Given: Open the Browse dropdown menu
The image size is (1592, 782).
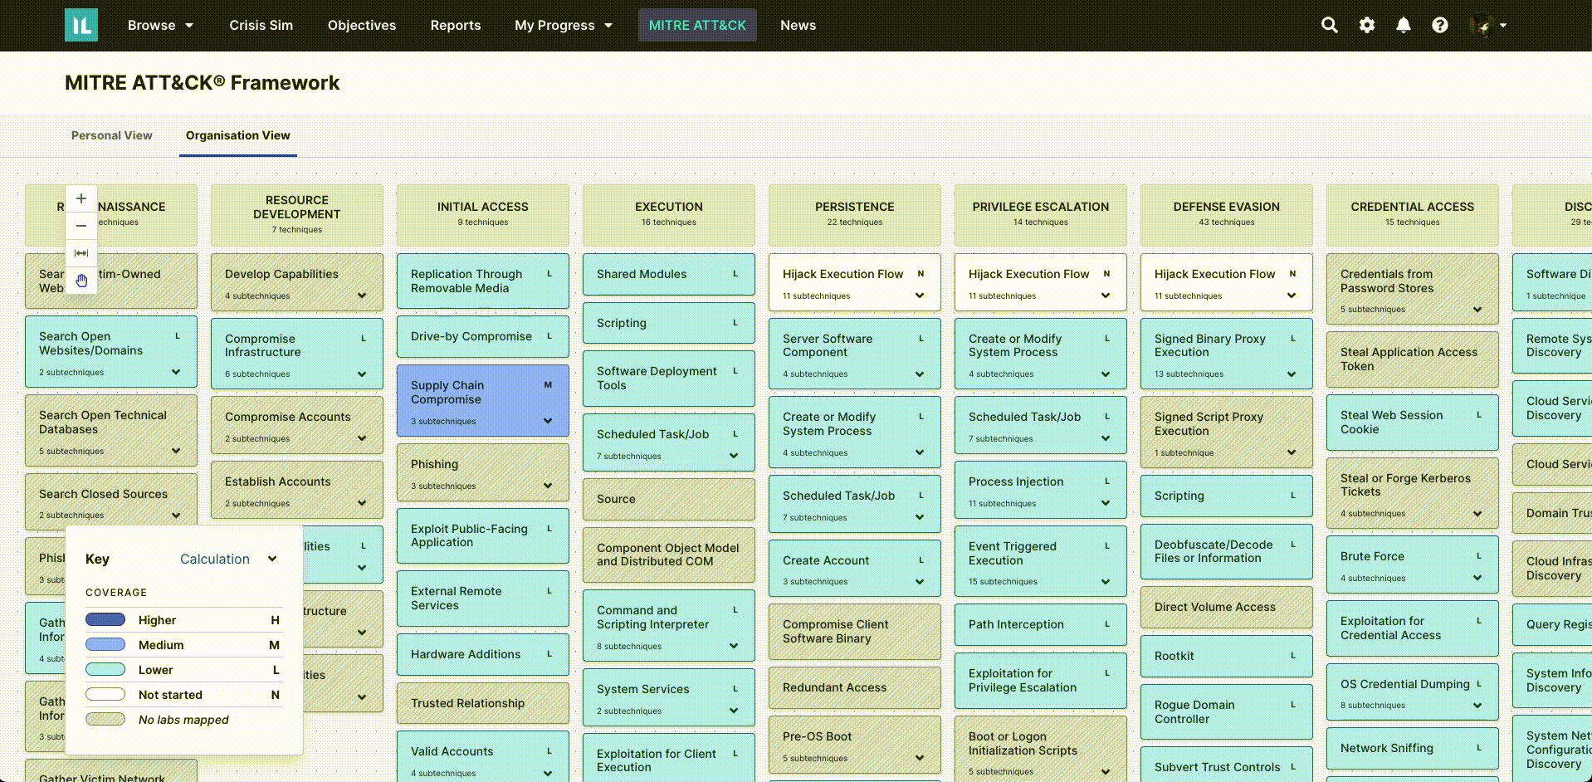Looking at the screenshot, I should tap(160, 25).
